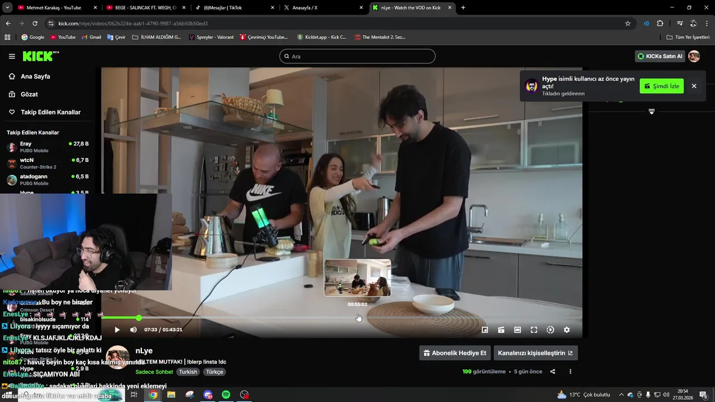Viewport: 715px width, 402px height.
Task: Seek on the video progress bar
Action: point(341,318)
